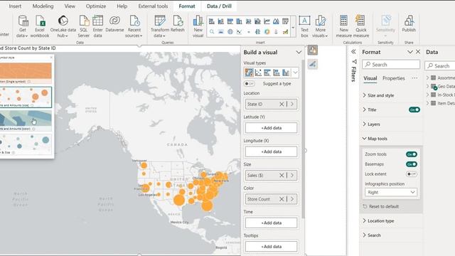Viewport: 455px width, 256px height.
Task: Click the build visual pane button beside map
Action: [313, 50]
